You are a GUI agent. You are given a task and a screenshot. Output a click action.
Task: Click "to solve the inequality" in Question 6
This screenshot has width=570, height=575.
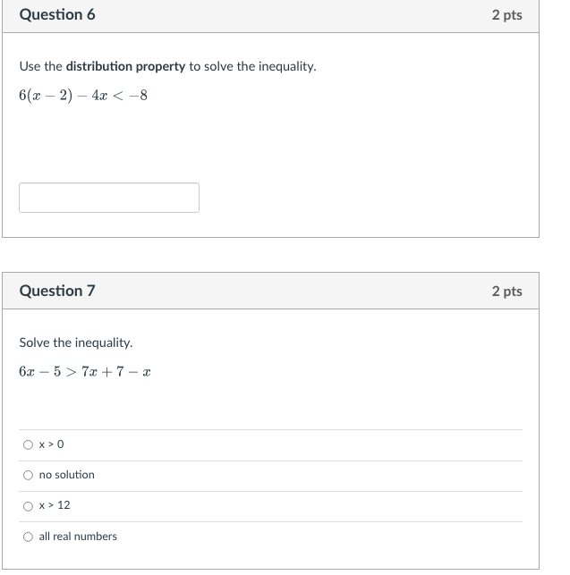point(251,66)
